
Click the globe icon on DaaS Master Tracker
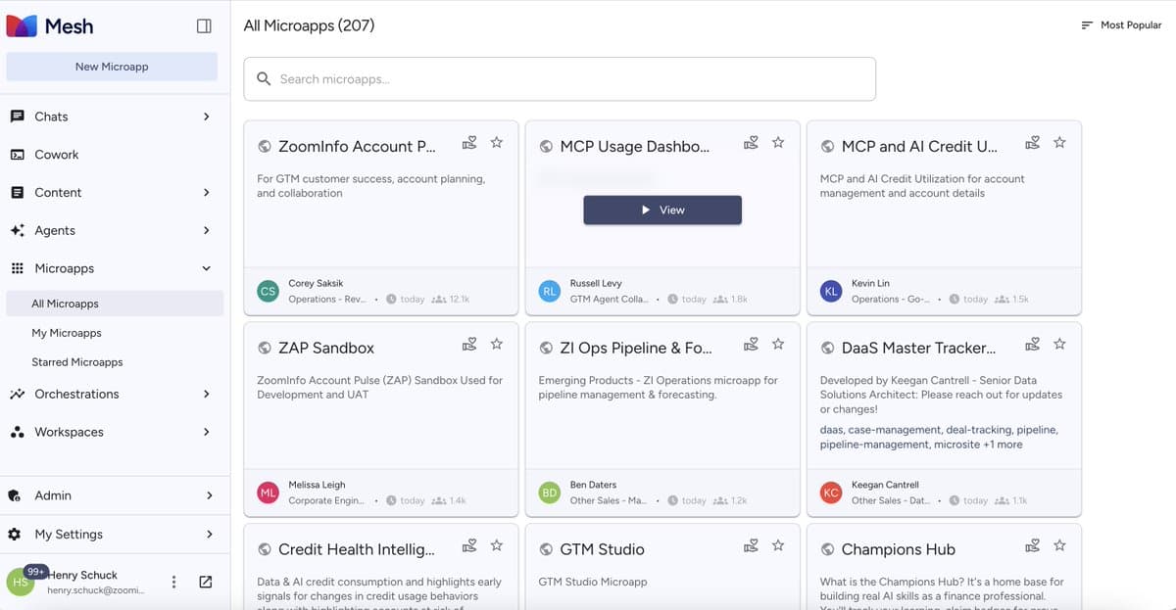click(x=827, y=349)
